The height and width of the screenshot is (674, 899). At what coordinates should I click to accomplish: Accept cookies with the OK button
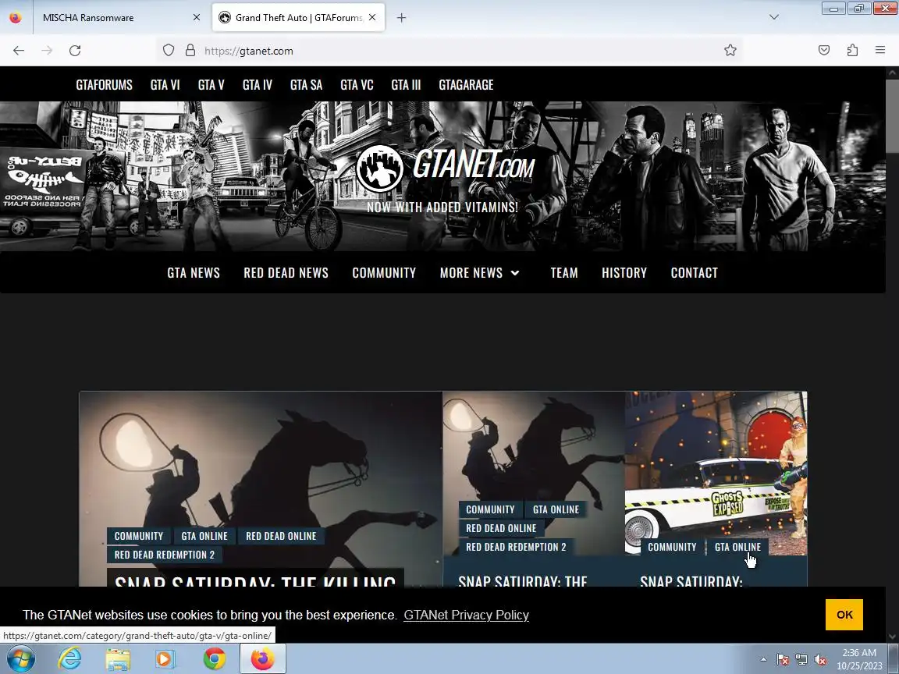pos(844,615)
